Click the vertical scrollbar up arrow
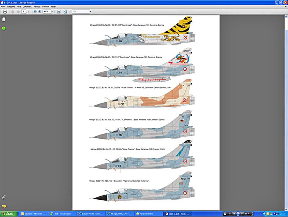The height and width of the screenshot is (217, 288). pyautogui.click(x=286, y=16)
